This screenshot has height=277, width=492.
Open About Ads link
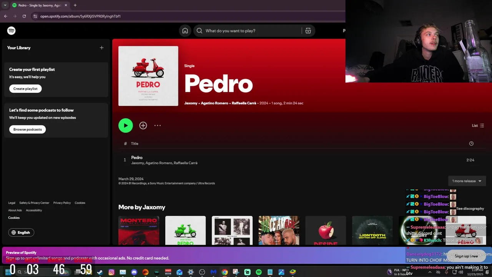point(15,210)
